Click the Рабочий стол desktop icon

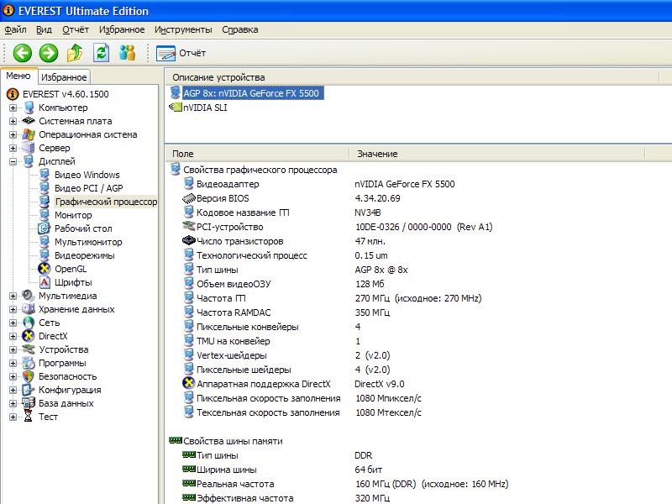coord(45,228)
